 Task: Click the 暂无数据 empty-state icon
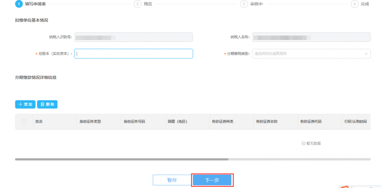coord(303,143)
